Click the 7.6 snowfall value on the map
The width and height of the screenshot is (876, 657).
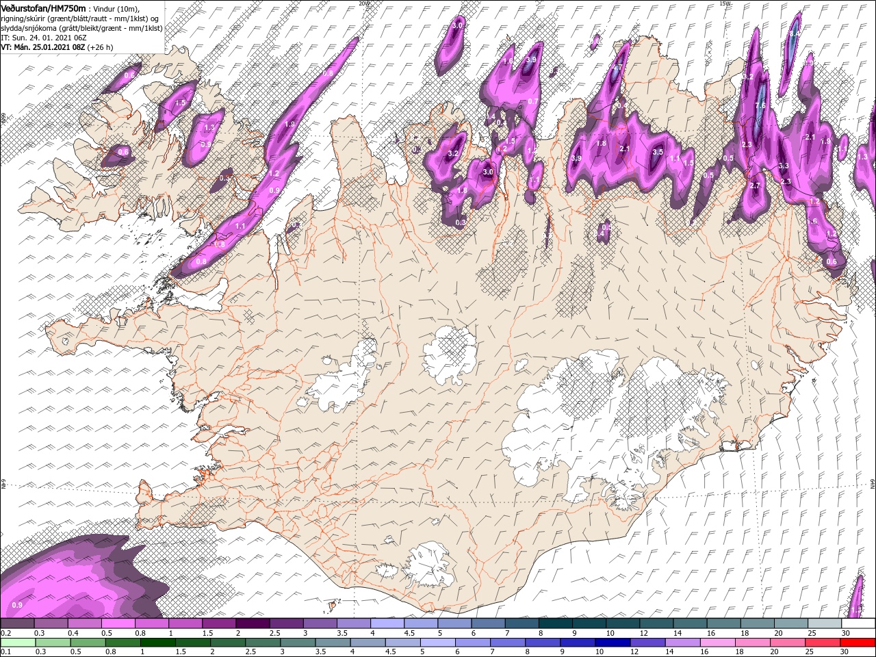click(760, 105)
